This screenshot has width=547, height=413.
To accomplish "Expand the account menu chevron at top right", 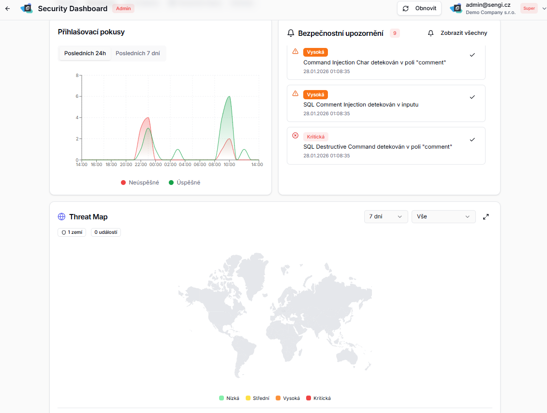I will (x=544, y=8).
